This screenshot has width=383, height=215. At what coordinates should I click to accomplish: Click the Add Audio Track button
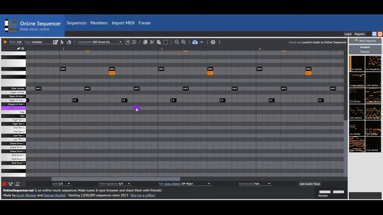click(309, 184)
